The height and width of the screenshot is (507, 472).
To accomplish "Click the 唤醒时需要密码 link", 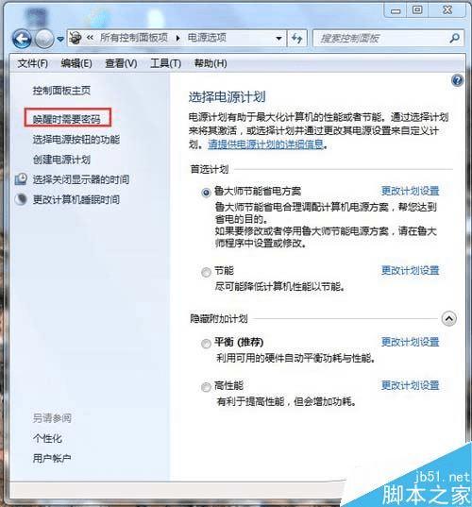I will tap(67, 119).
